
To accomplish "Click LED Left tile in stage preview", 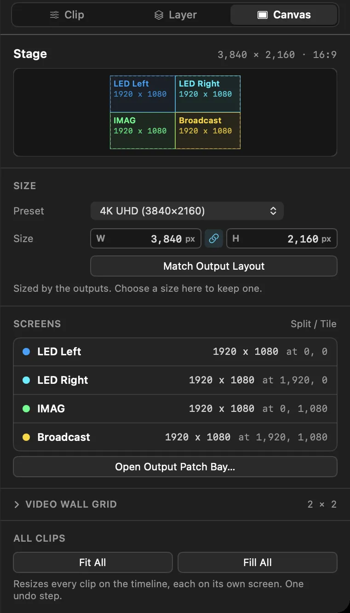I will 143,94.
